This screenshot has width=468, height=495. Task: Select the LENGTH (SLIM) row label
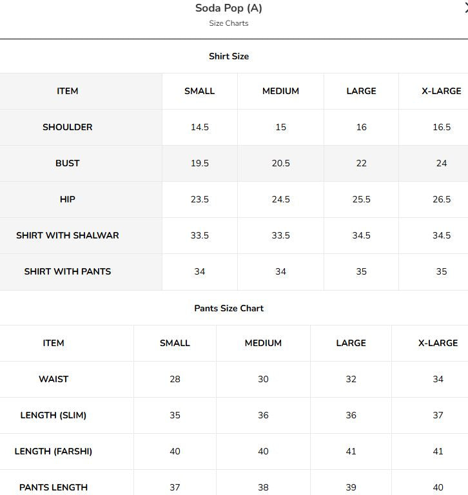click(54, 415)
